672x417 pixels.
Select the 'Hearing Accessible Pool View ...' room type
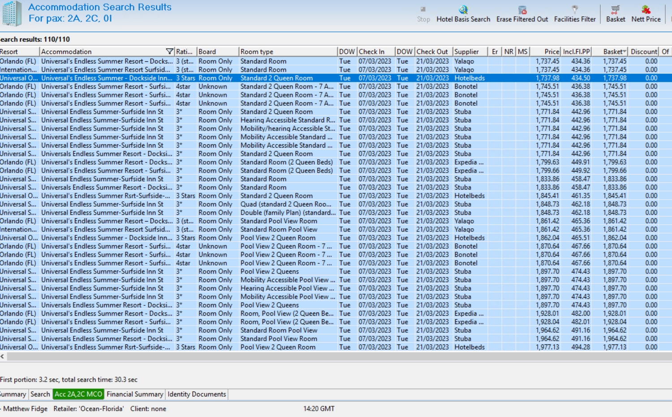coord(287,288)
